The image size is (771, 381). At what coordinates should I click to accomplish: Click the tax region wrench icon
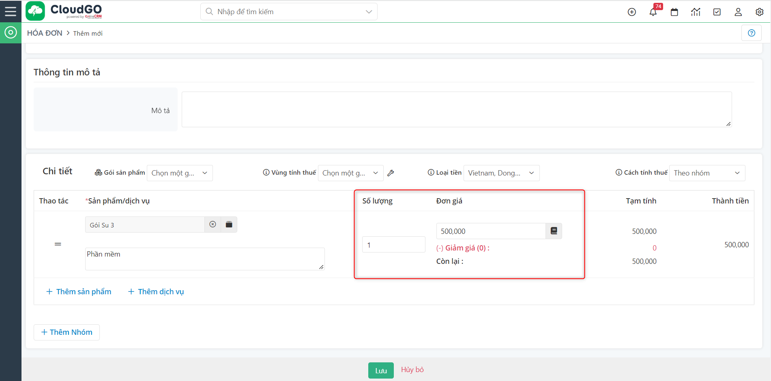click(x=391, y=173)
